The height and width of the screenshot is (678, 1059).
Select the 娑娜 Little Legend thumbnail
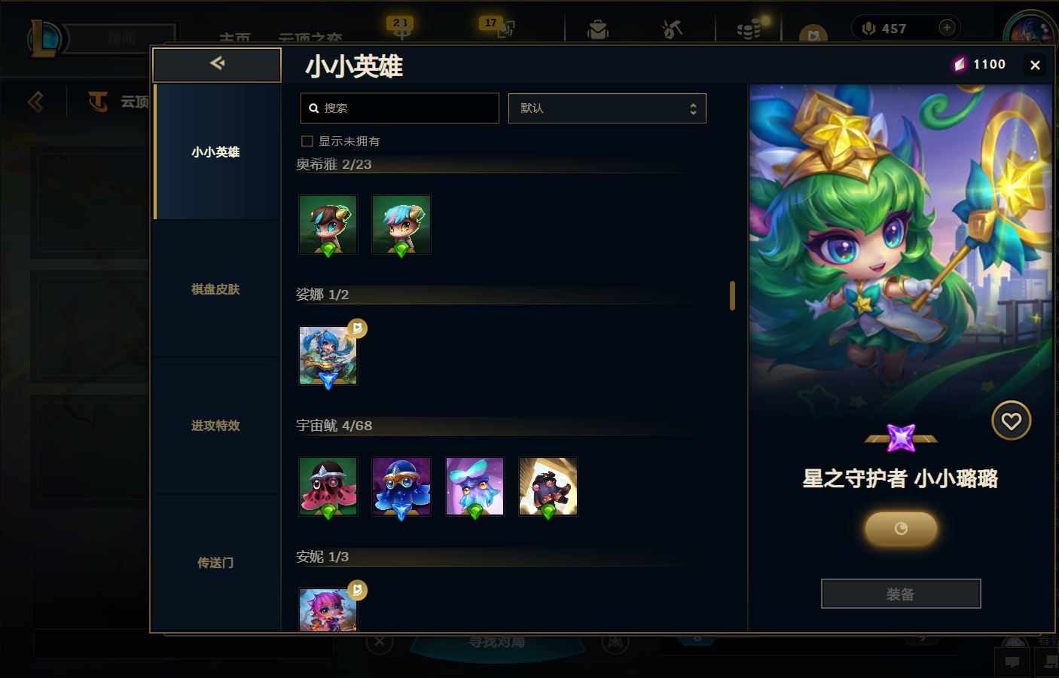point(328,356)
